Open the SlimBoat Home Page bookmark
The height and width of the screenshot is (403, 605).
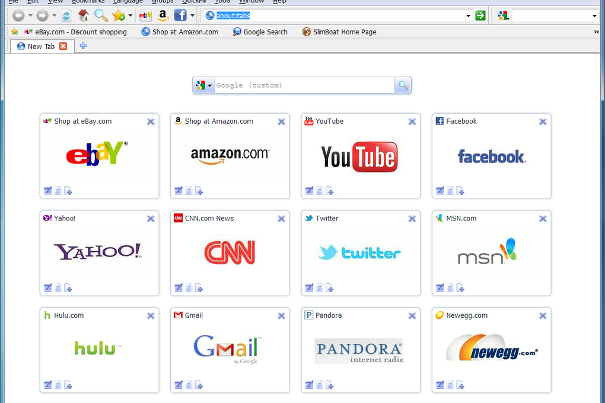click(339, 32)
